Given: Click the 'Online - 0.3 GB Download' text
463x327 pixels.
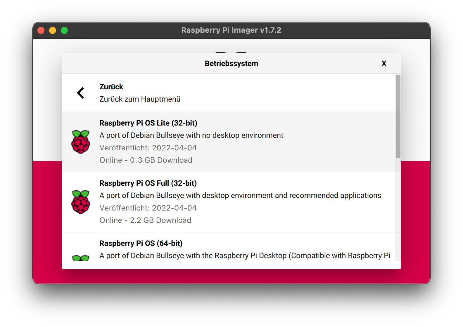Looking at the screenshot, I should point(146,160).
